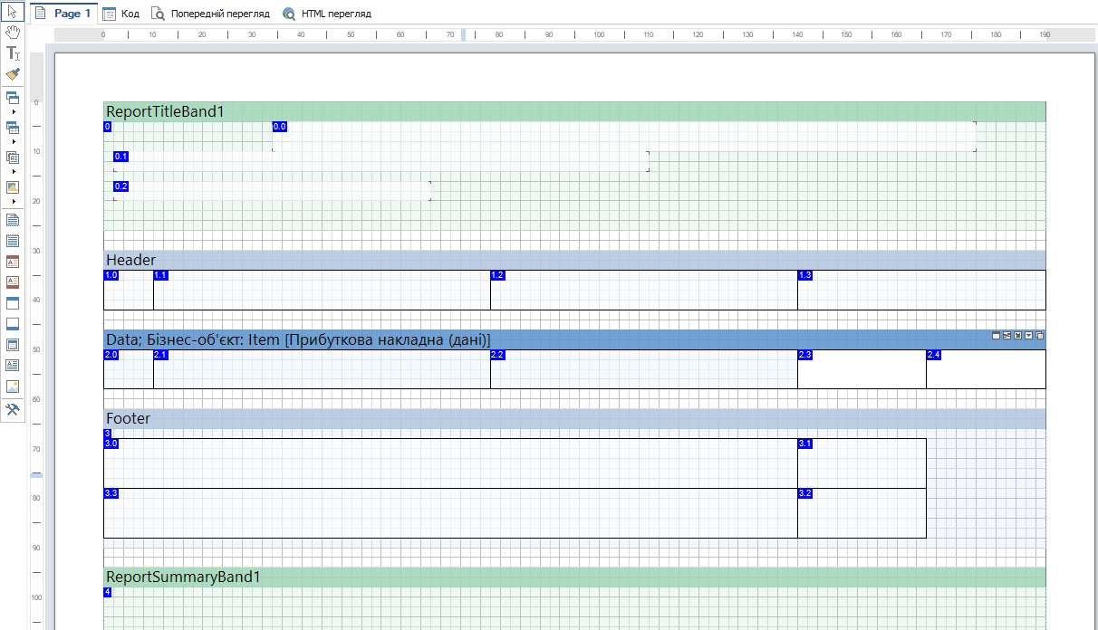Click the first window icon on Data band header

[x=997, y=336]
